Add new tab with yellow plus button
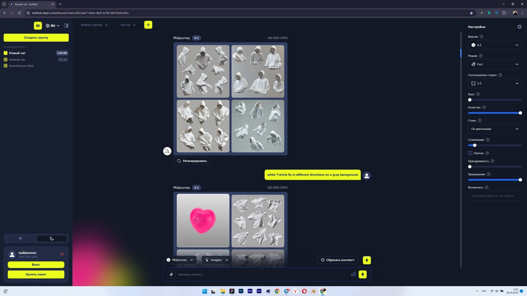The height and width of the screenshot is (296, 527). point(148,25)
